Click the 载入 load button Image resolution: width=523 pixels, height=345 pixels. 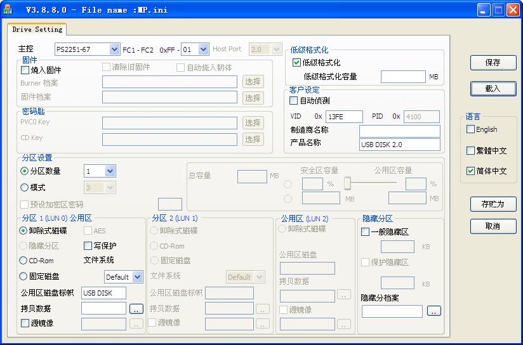coord(493,88)
